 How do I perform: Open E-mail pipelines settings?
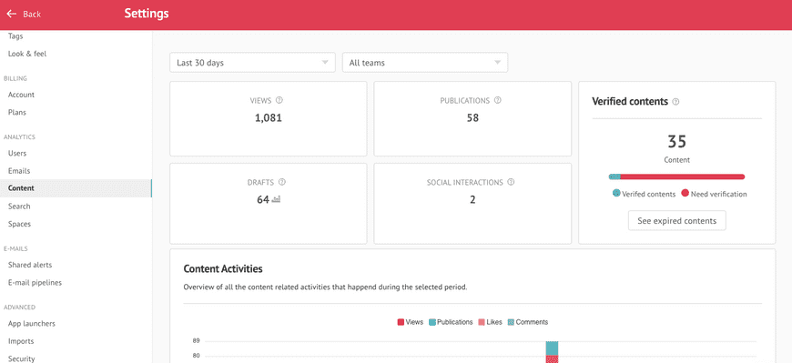click(x=35, y=283)
